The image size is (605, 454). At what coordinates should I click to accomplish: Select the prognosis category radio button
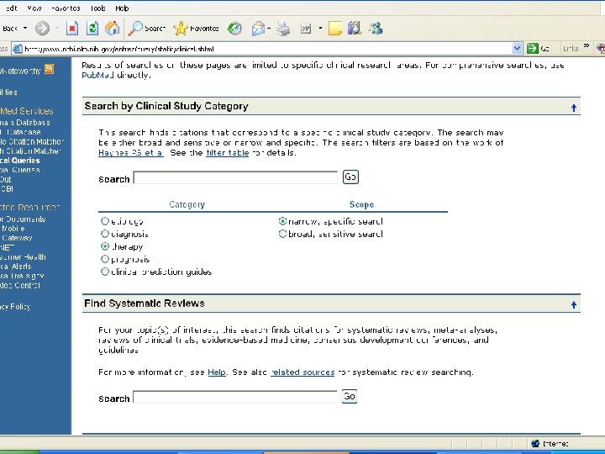(104, 259)
